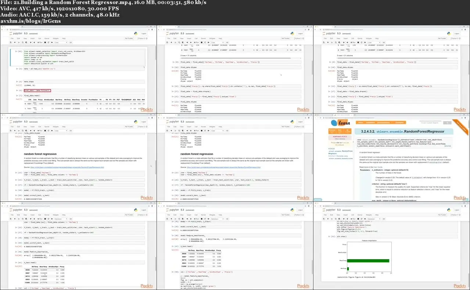Open Widgets menu in imports-cell Jupyter frame
The width and height of the screenshot is (470, 290).
point(55,38)
